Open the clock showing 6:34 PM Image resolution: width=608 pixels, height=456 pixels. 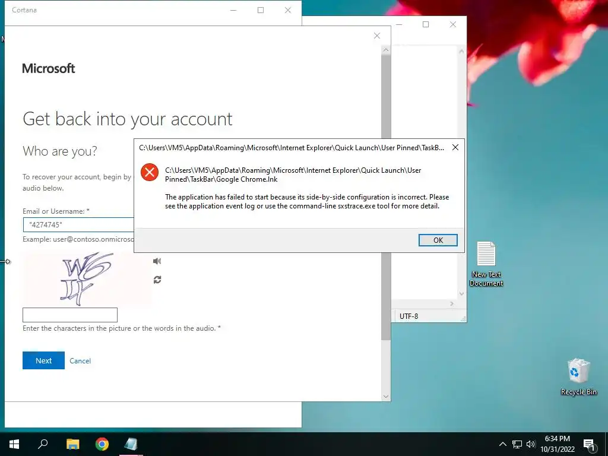click(557, 444)
